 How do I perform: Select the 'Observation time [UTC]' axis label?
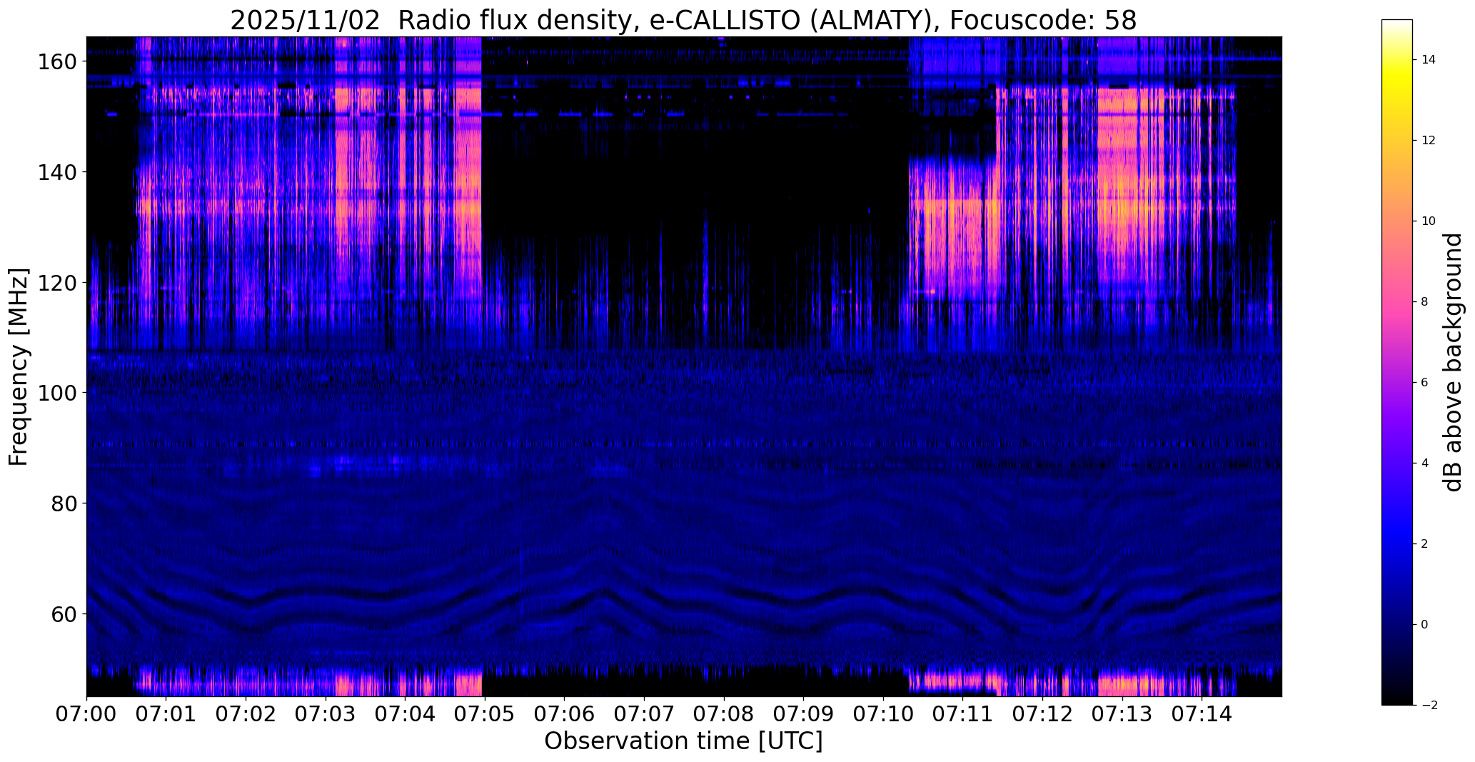tap(683, 741)
